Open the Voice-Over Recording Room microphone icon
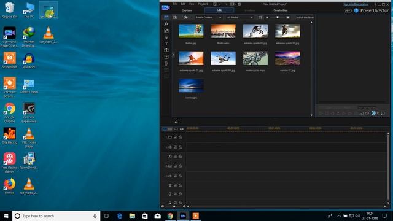This screenshot has width=393, height=221. 166,63
